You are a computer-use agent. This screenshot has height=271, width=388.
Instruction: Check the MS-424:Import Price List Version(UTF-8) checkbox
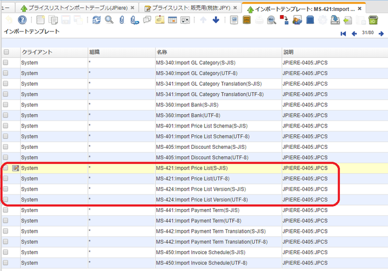(x=5, y=199)
